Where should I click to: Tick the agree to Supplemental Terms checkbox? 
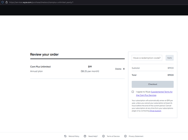tap(133, 92)
